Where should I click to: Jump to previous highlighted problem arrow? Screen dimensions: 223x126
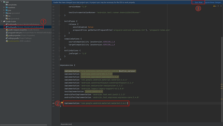click(x=218, y=6)
